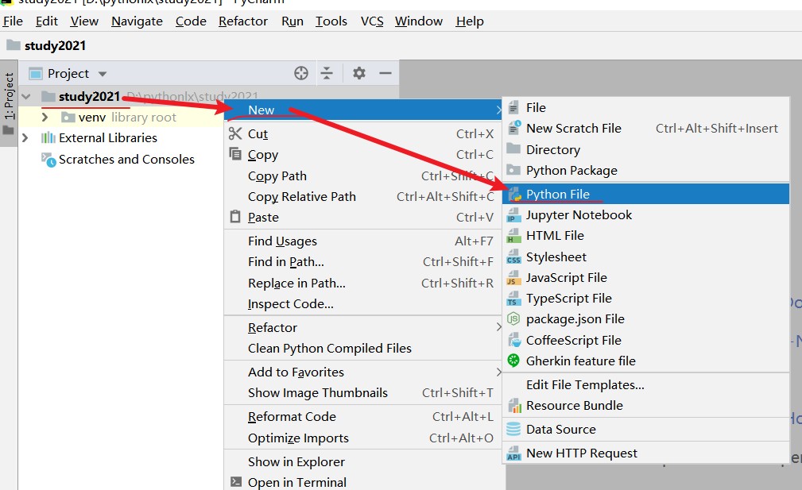Viewport: 802px width, 490px height.
Task: Click the External Libraries icon
Action: coord(48,137)
